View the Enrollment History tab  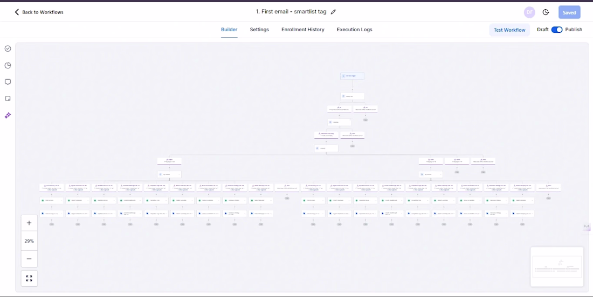303,30
